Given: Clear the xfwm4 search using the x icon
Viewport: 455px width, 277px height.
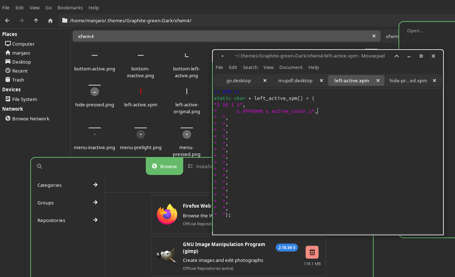Looking at the screenshot, I should pyautogui.click(x=374, y=36).
